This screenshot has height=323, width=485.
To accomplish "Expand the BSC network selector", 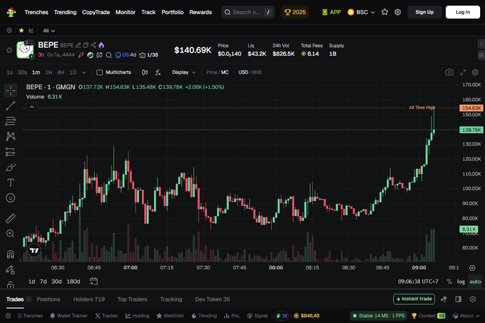I will pyautogui.click(x=362, y=12).
